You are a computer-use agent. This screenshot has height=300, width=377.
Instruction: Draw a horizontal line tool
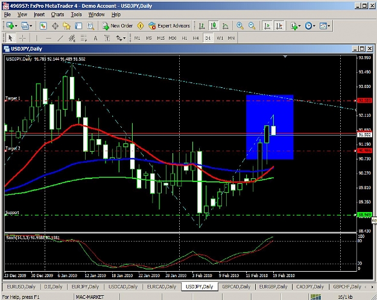[48, 38]
